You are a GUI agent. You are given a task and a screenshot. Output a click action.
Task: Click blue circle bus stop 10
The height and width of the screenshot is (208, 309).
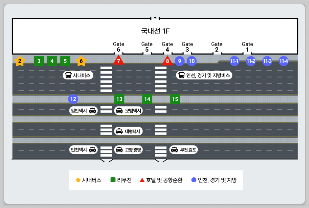(x=192, y=61)
